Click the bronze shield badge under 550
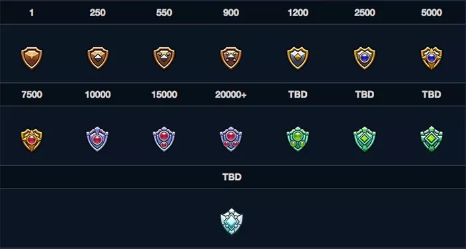 164,58
